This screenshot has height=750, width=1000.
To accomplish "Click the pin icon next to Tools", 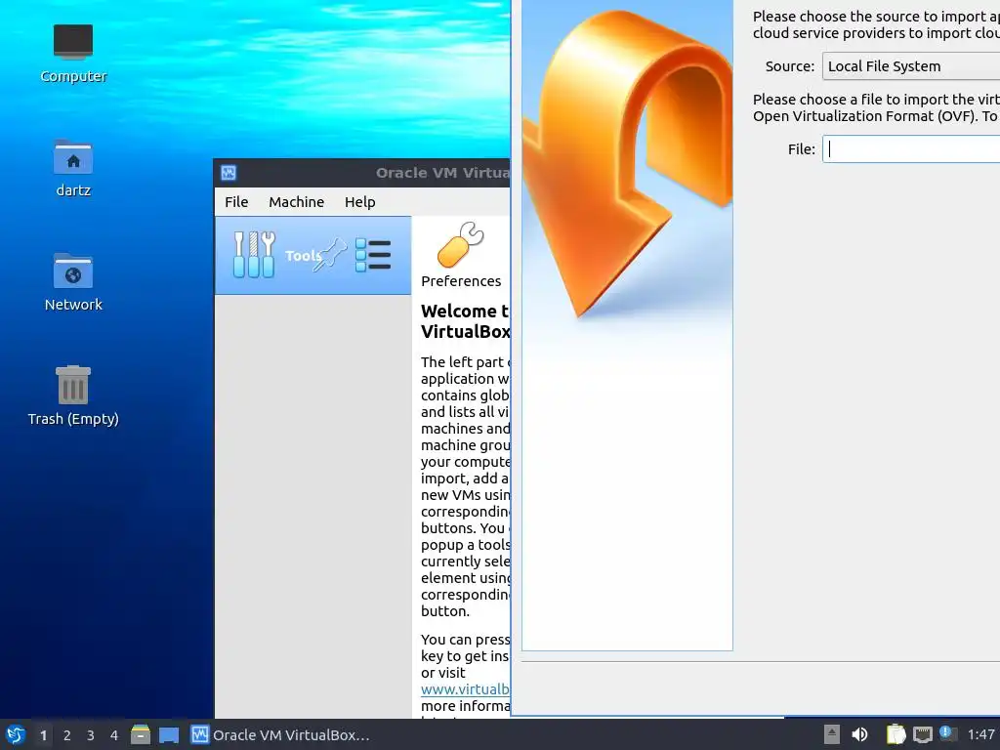I will coord(332,255).
